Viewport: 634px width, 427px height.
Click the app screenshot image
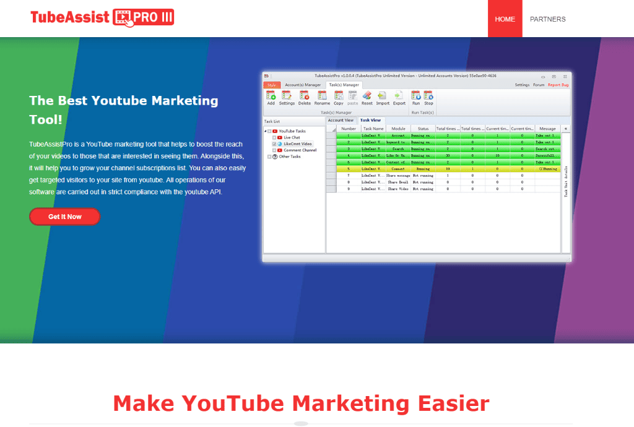(x=417, y=167)
